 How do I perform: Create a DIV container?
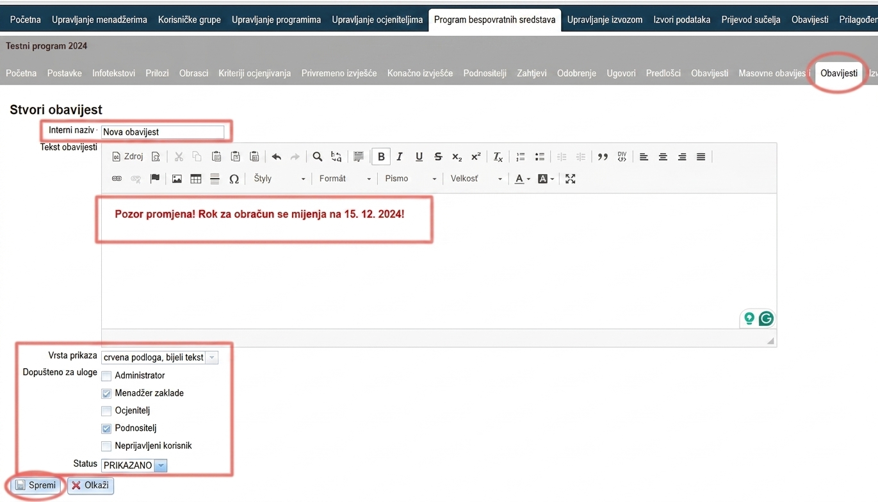coord(622,156)
